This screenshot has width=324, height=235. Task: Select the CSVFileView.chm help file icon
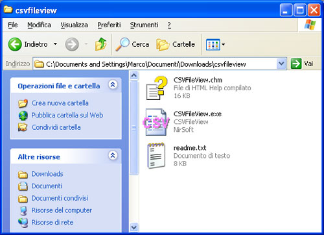(157, 88)
